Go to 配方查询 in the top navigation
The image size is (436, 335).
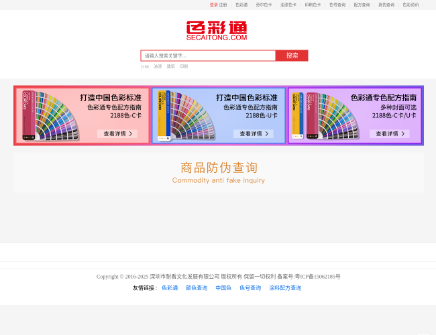click(x=362, y=5)
